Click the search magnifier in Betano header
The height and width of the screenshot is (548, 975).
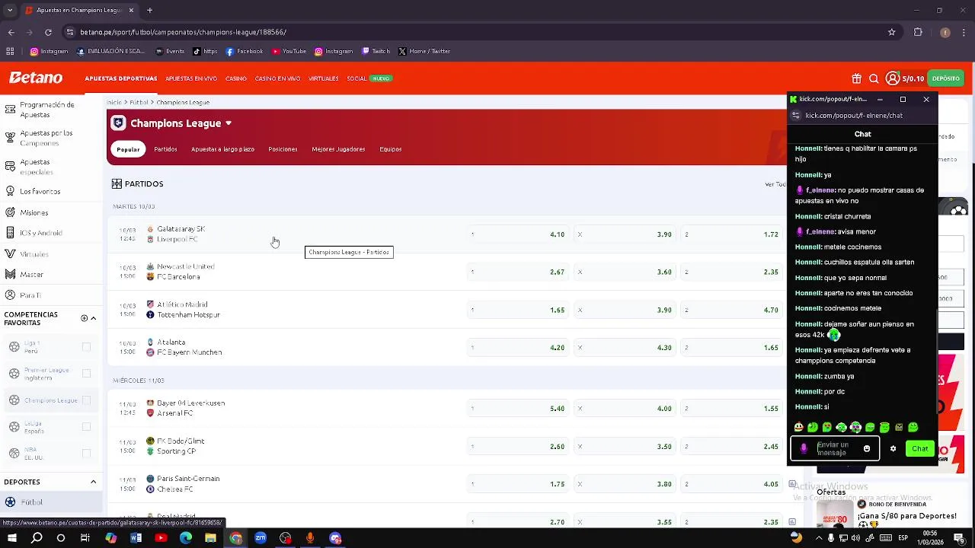click(874, 78)
